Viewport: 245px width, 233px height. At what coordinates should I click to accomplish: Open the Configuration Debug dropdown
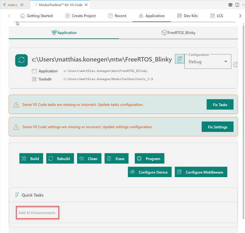pyautogui.click(x=208, y=62)
